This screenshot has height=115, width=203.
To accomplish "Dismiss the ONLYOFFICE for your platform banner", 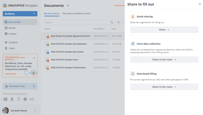I will (34, 58).
